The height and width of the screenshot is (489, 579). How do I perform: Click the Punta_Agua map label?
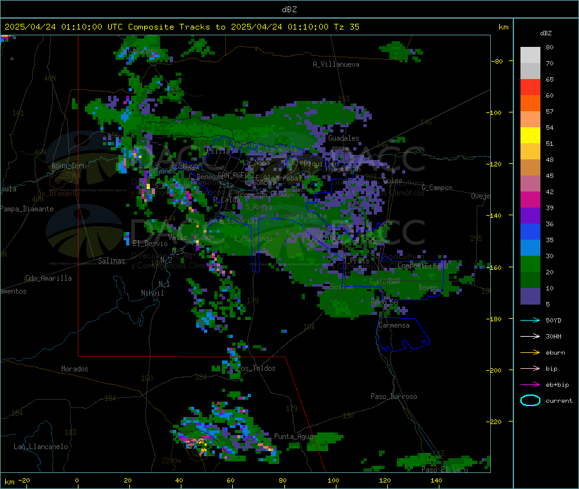coord(293,436)
